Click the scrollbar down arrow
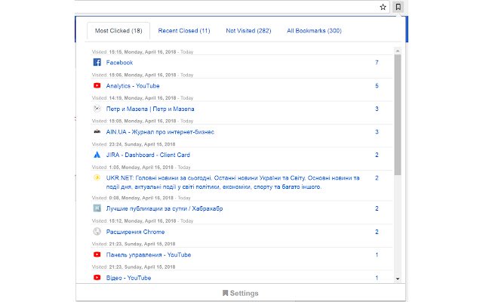 (x=398, y=279)
